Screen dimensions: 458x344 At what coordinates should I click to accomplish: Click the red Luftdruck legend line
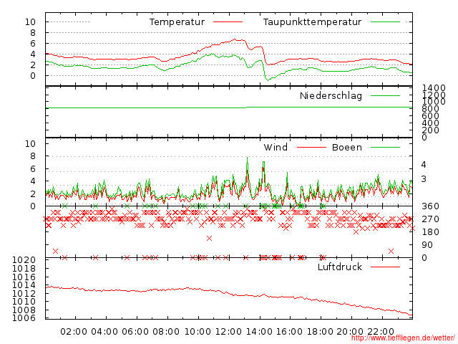385,268
